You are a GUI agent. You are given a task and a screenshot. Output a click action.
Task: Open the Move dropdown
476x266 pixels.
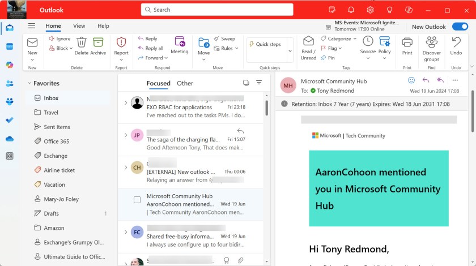203,59
